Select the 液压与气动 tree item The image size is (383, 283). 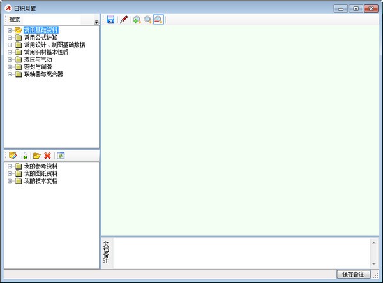(38, 59)
